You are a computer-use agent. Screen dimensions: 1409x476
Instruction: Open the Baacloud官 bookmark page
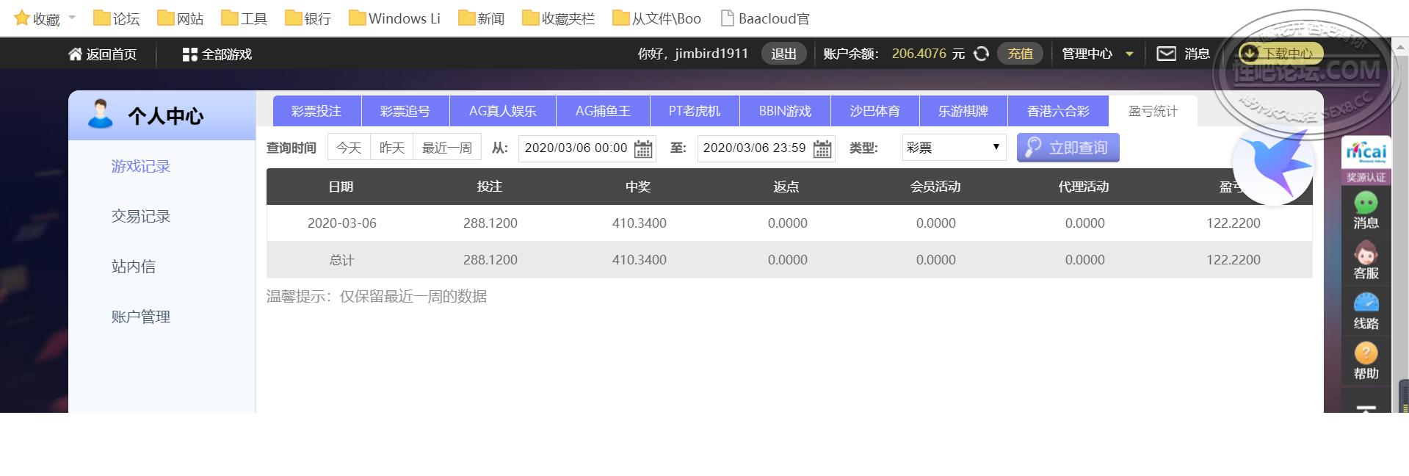(765, 18)
